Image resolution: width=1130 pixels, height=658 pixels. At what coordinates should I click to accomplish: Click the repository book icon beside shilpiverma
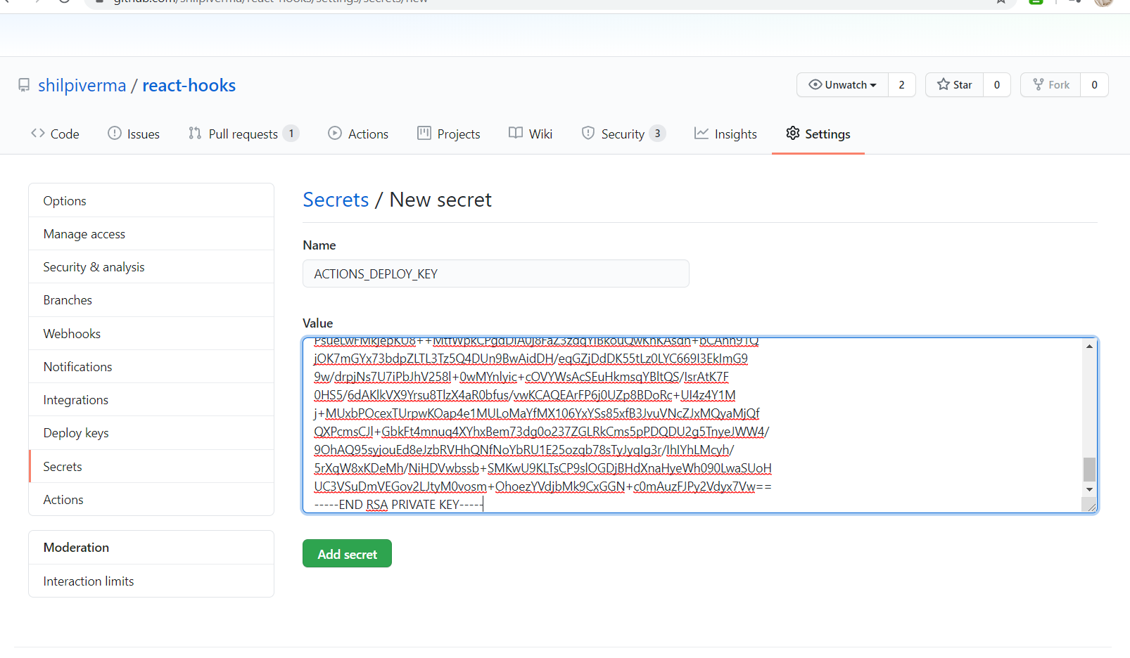(x=24, y=85)
